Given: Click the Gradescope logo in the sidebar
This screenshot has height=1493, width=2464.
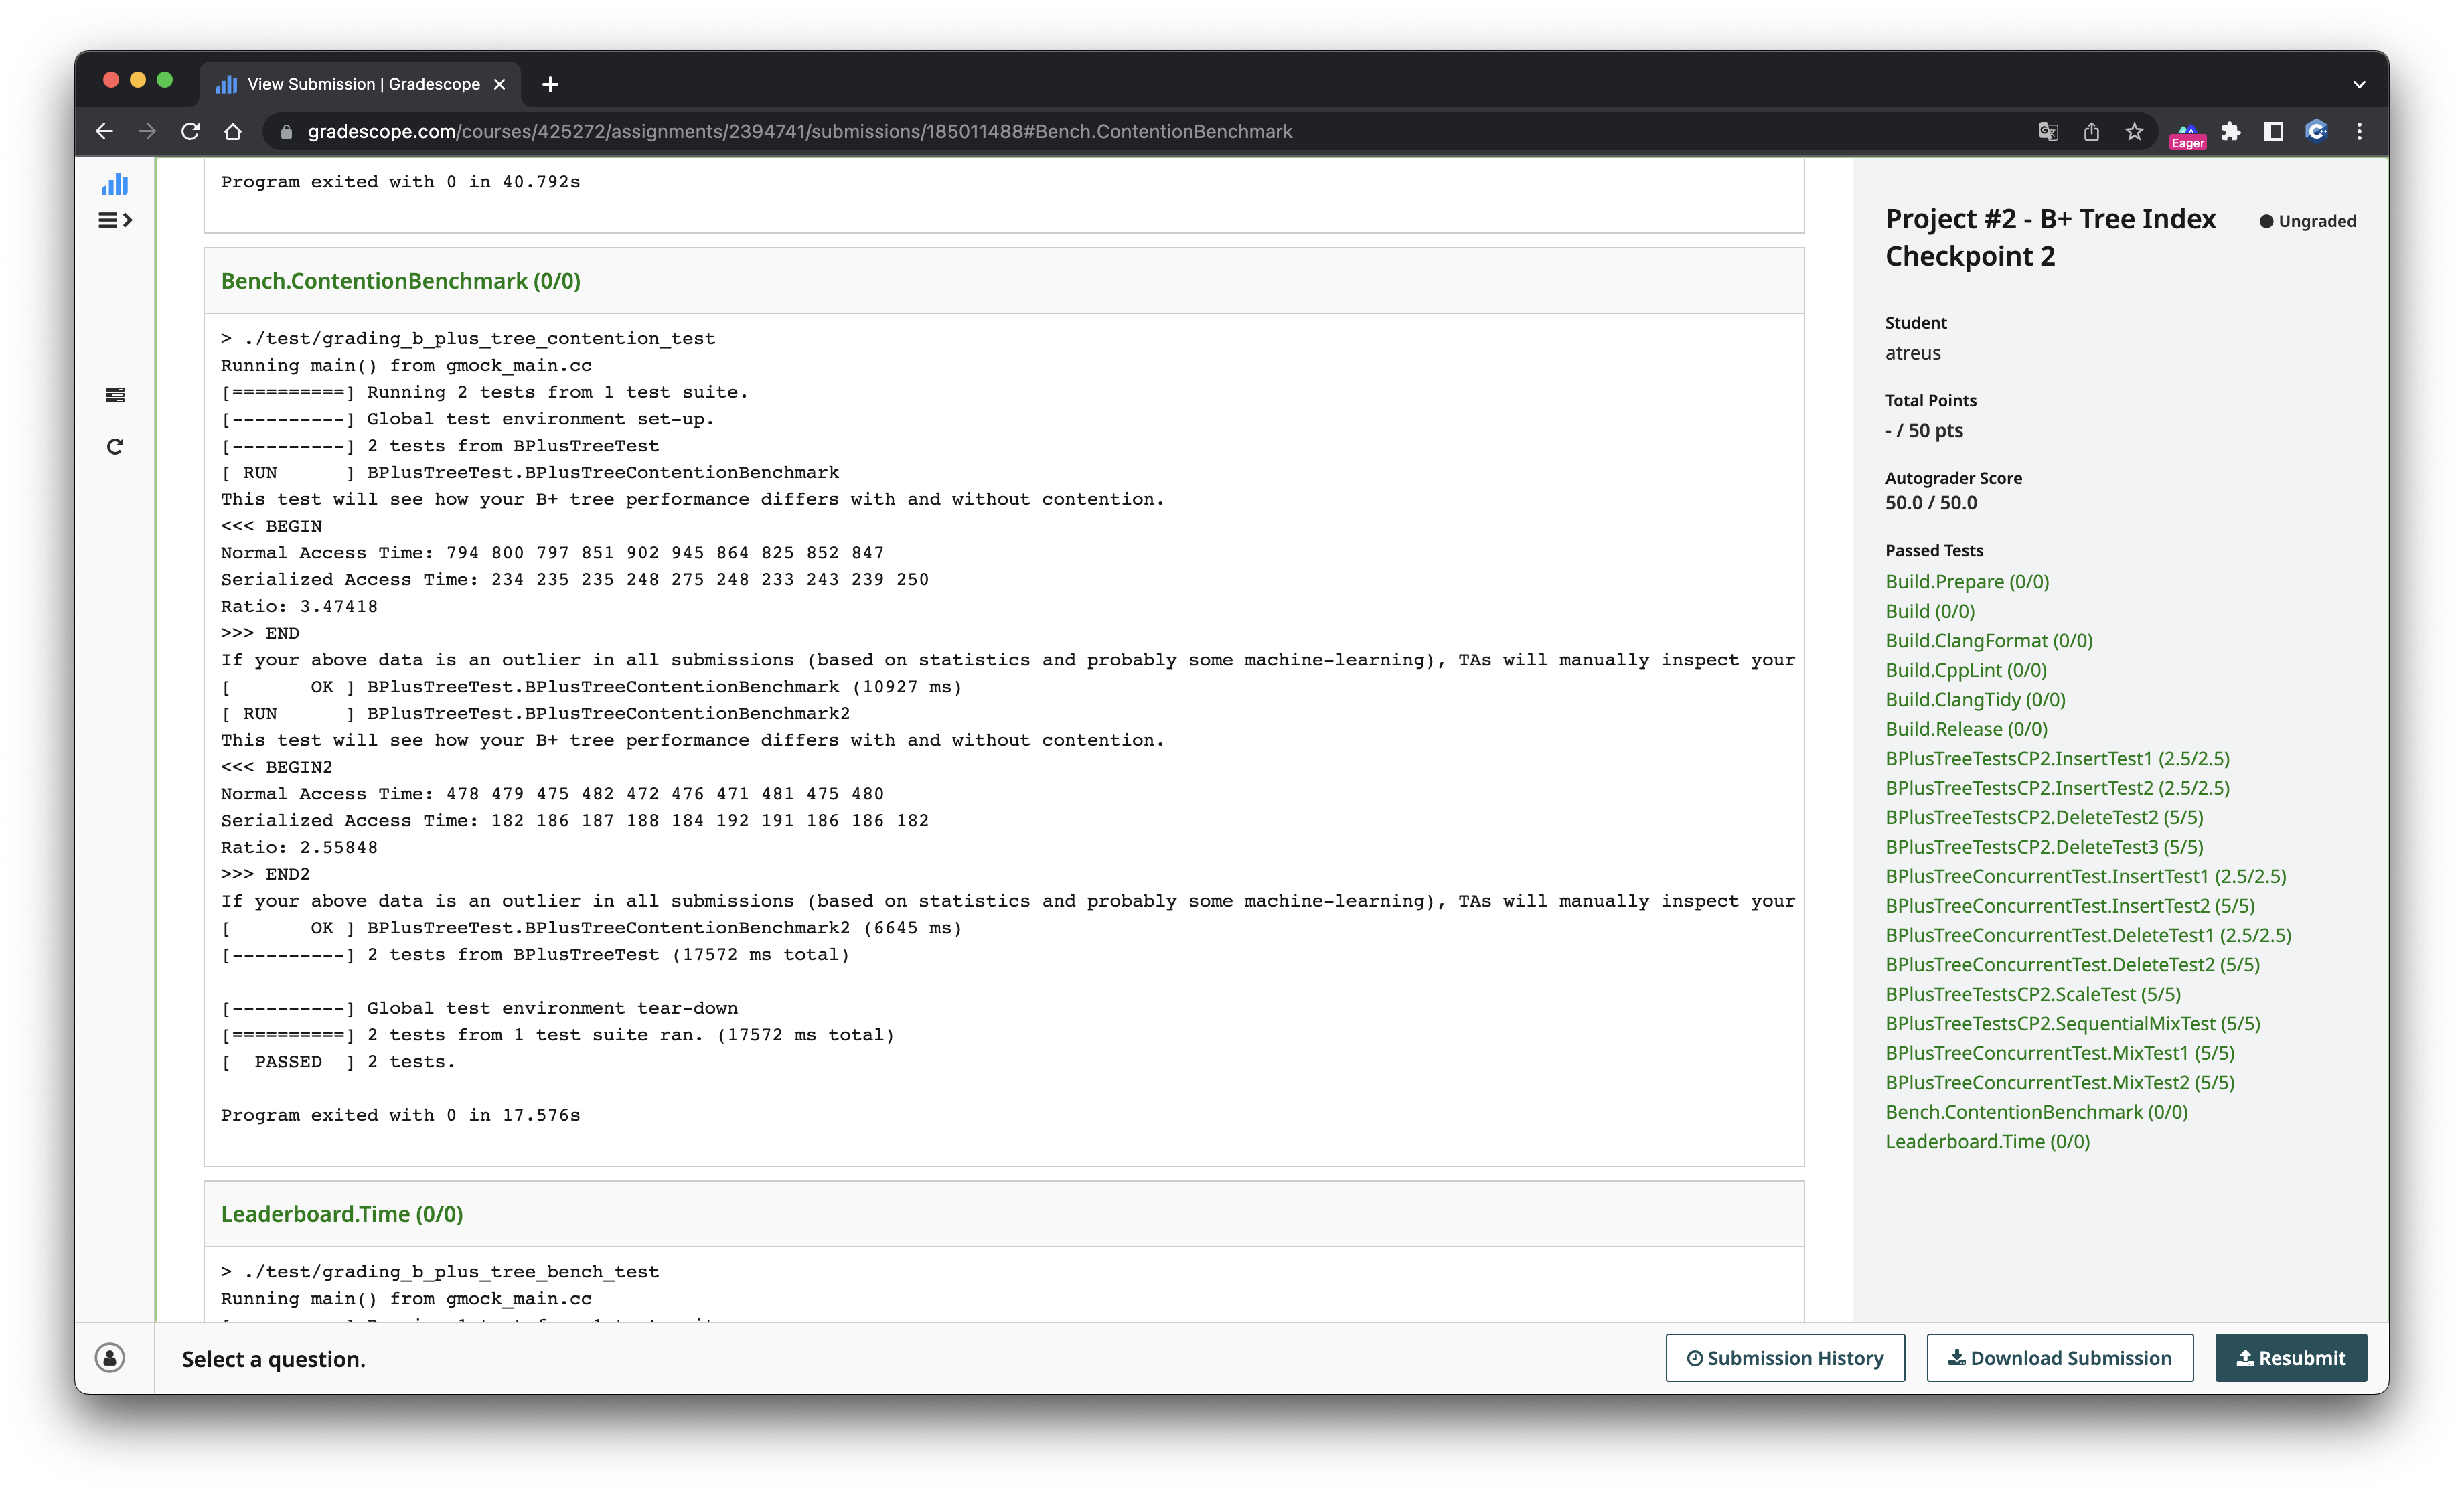Looking at the screenshot, I should (x=115, y=184).
